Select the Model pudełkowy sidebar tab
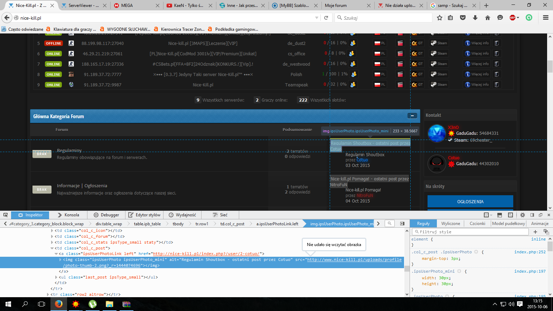553x311 pixels. coord(508,224)
